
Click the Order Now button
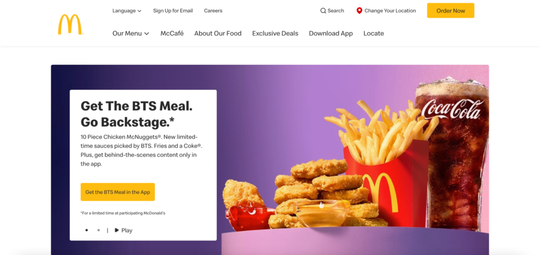tap(450, 11)
